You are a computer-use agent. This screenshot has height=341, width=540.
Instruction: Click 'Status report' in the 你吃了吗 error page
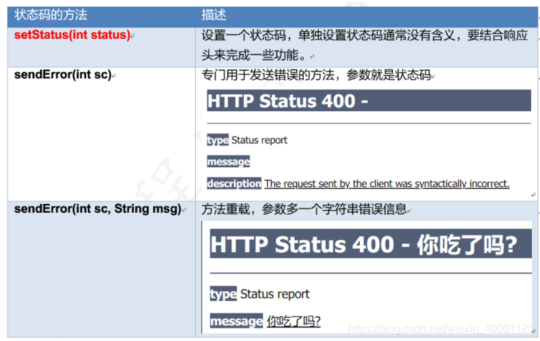[x=275, y=294]
